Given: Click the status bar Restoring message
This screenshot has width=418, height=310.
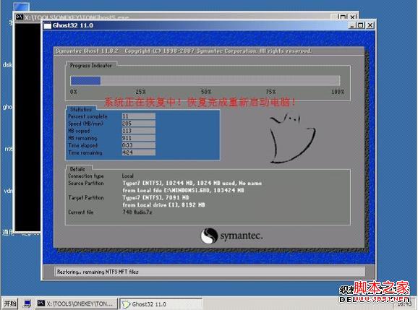Looking at the screenshot, I should point(98,272).
